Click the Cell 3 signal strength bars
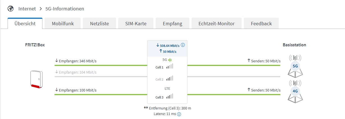 [169, 96]
